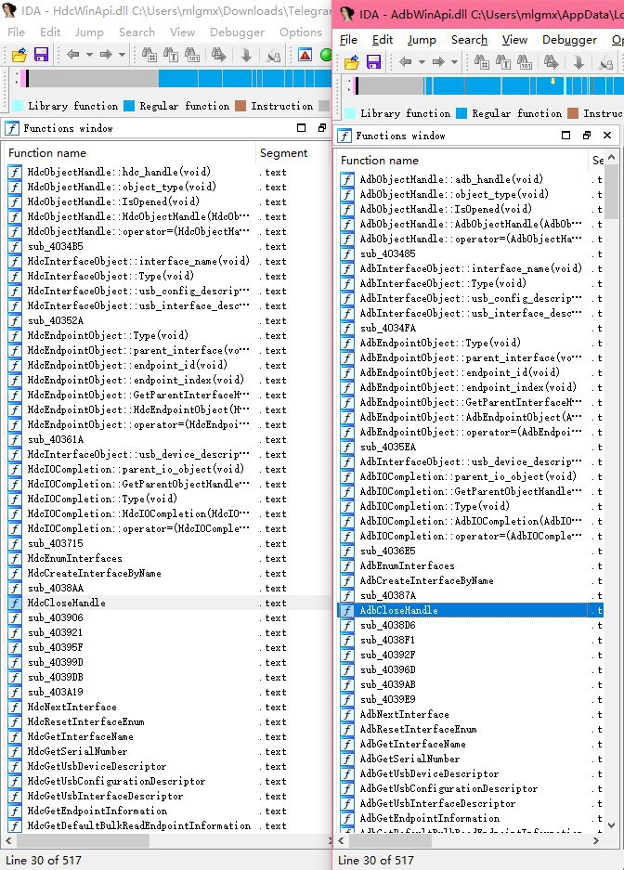Select HdcGetEndpointInformation function row
Image resolution: width=624 pixels, height=870 pixels.
point(168,812)
